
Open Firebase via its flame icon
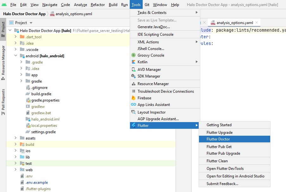[x=133, y=98]
